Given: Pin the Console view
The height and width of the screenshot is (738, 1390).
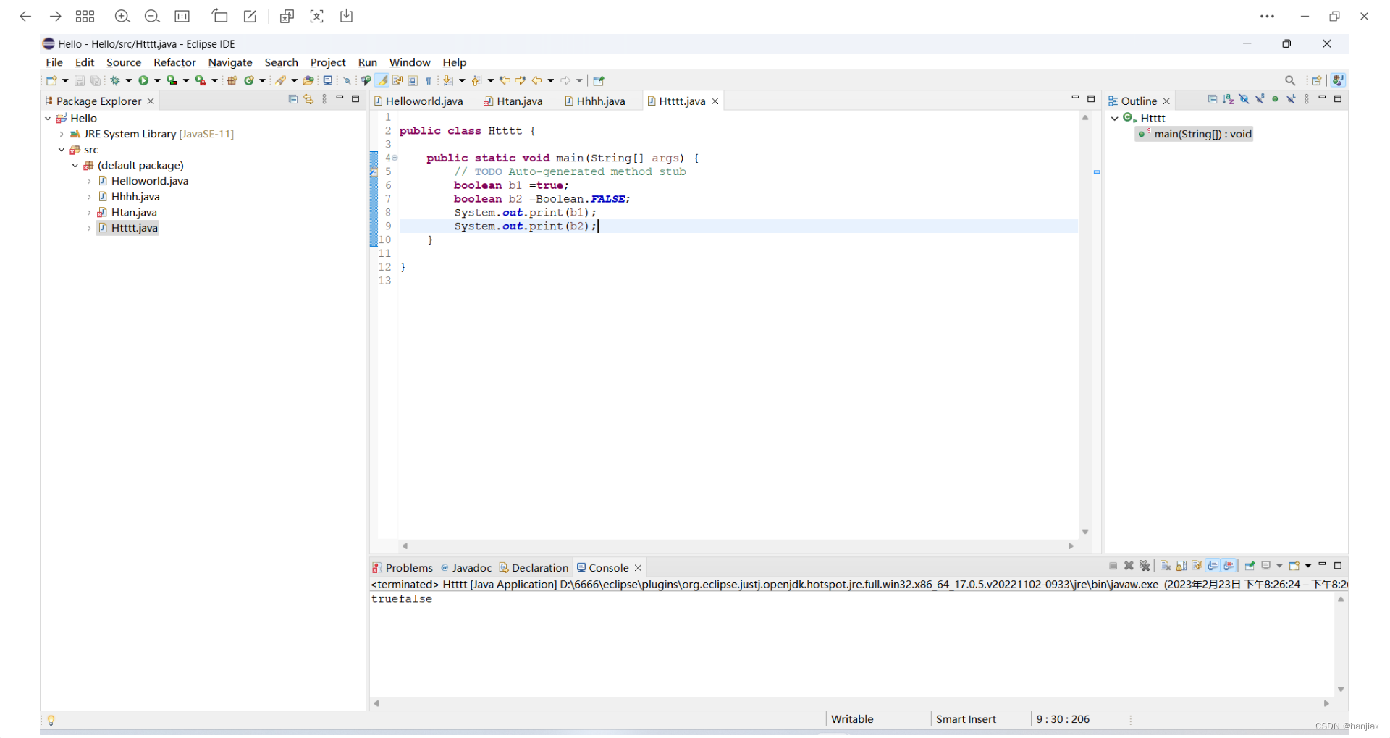Looking at the screenshot, I should [1250, 566].
